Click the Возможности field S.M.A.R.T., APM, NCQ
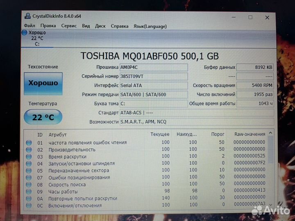This screenshot has width=295, height=221. (197, 122)
